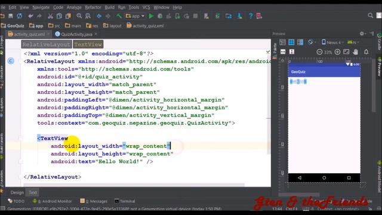Click the Copy icon in the toolbar
Viewport: 382px width, 215px height.
tap(59, 16)
